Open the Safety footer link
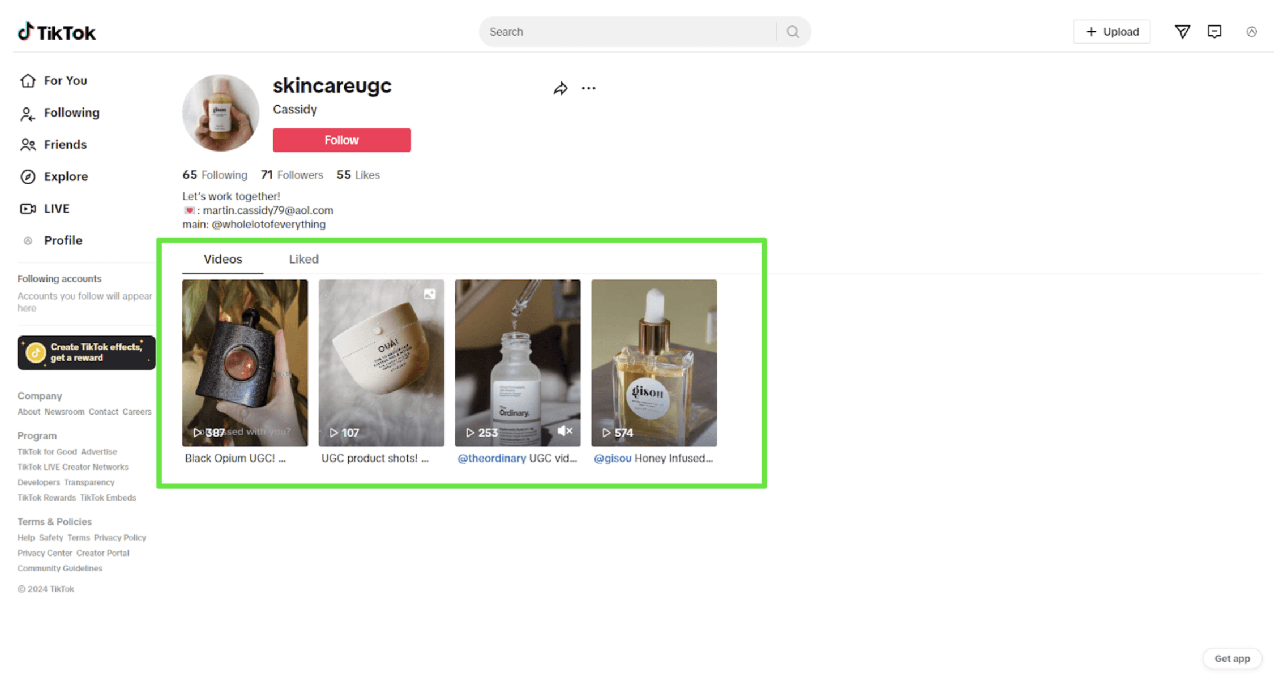Viewport: 1279px width, 677px height. [51, 538]
